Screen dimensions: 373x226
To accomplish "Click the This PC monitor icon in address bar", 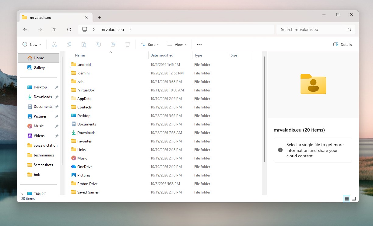I will pyautogui.click(x=85, y=29).
